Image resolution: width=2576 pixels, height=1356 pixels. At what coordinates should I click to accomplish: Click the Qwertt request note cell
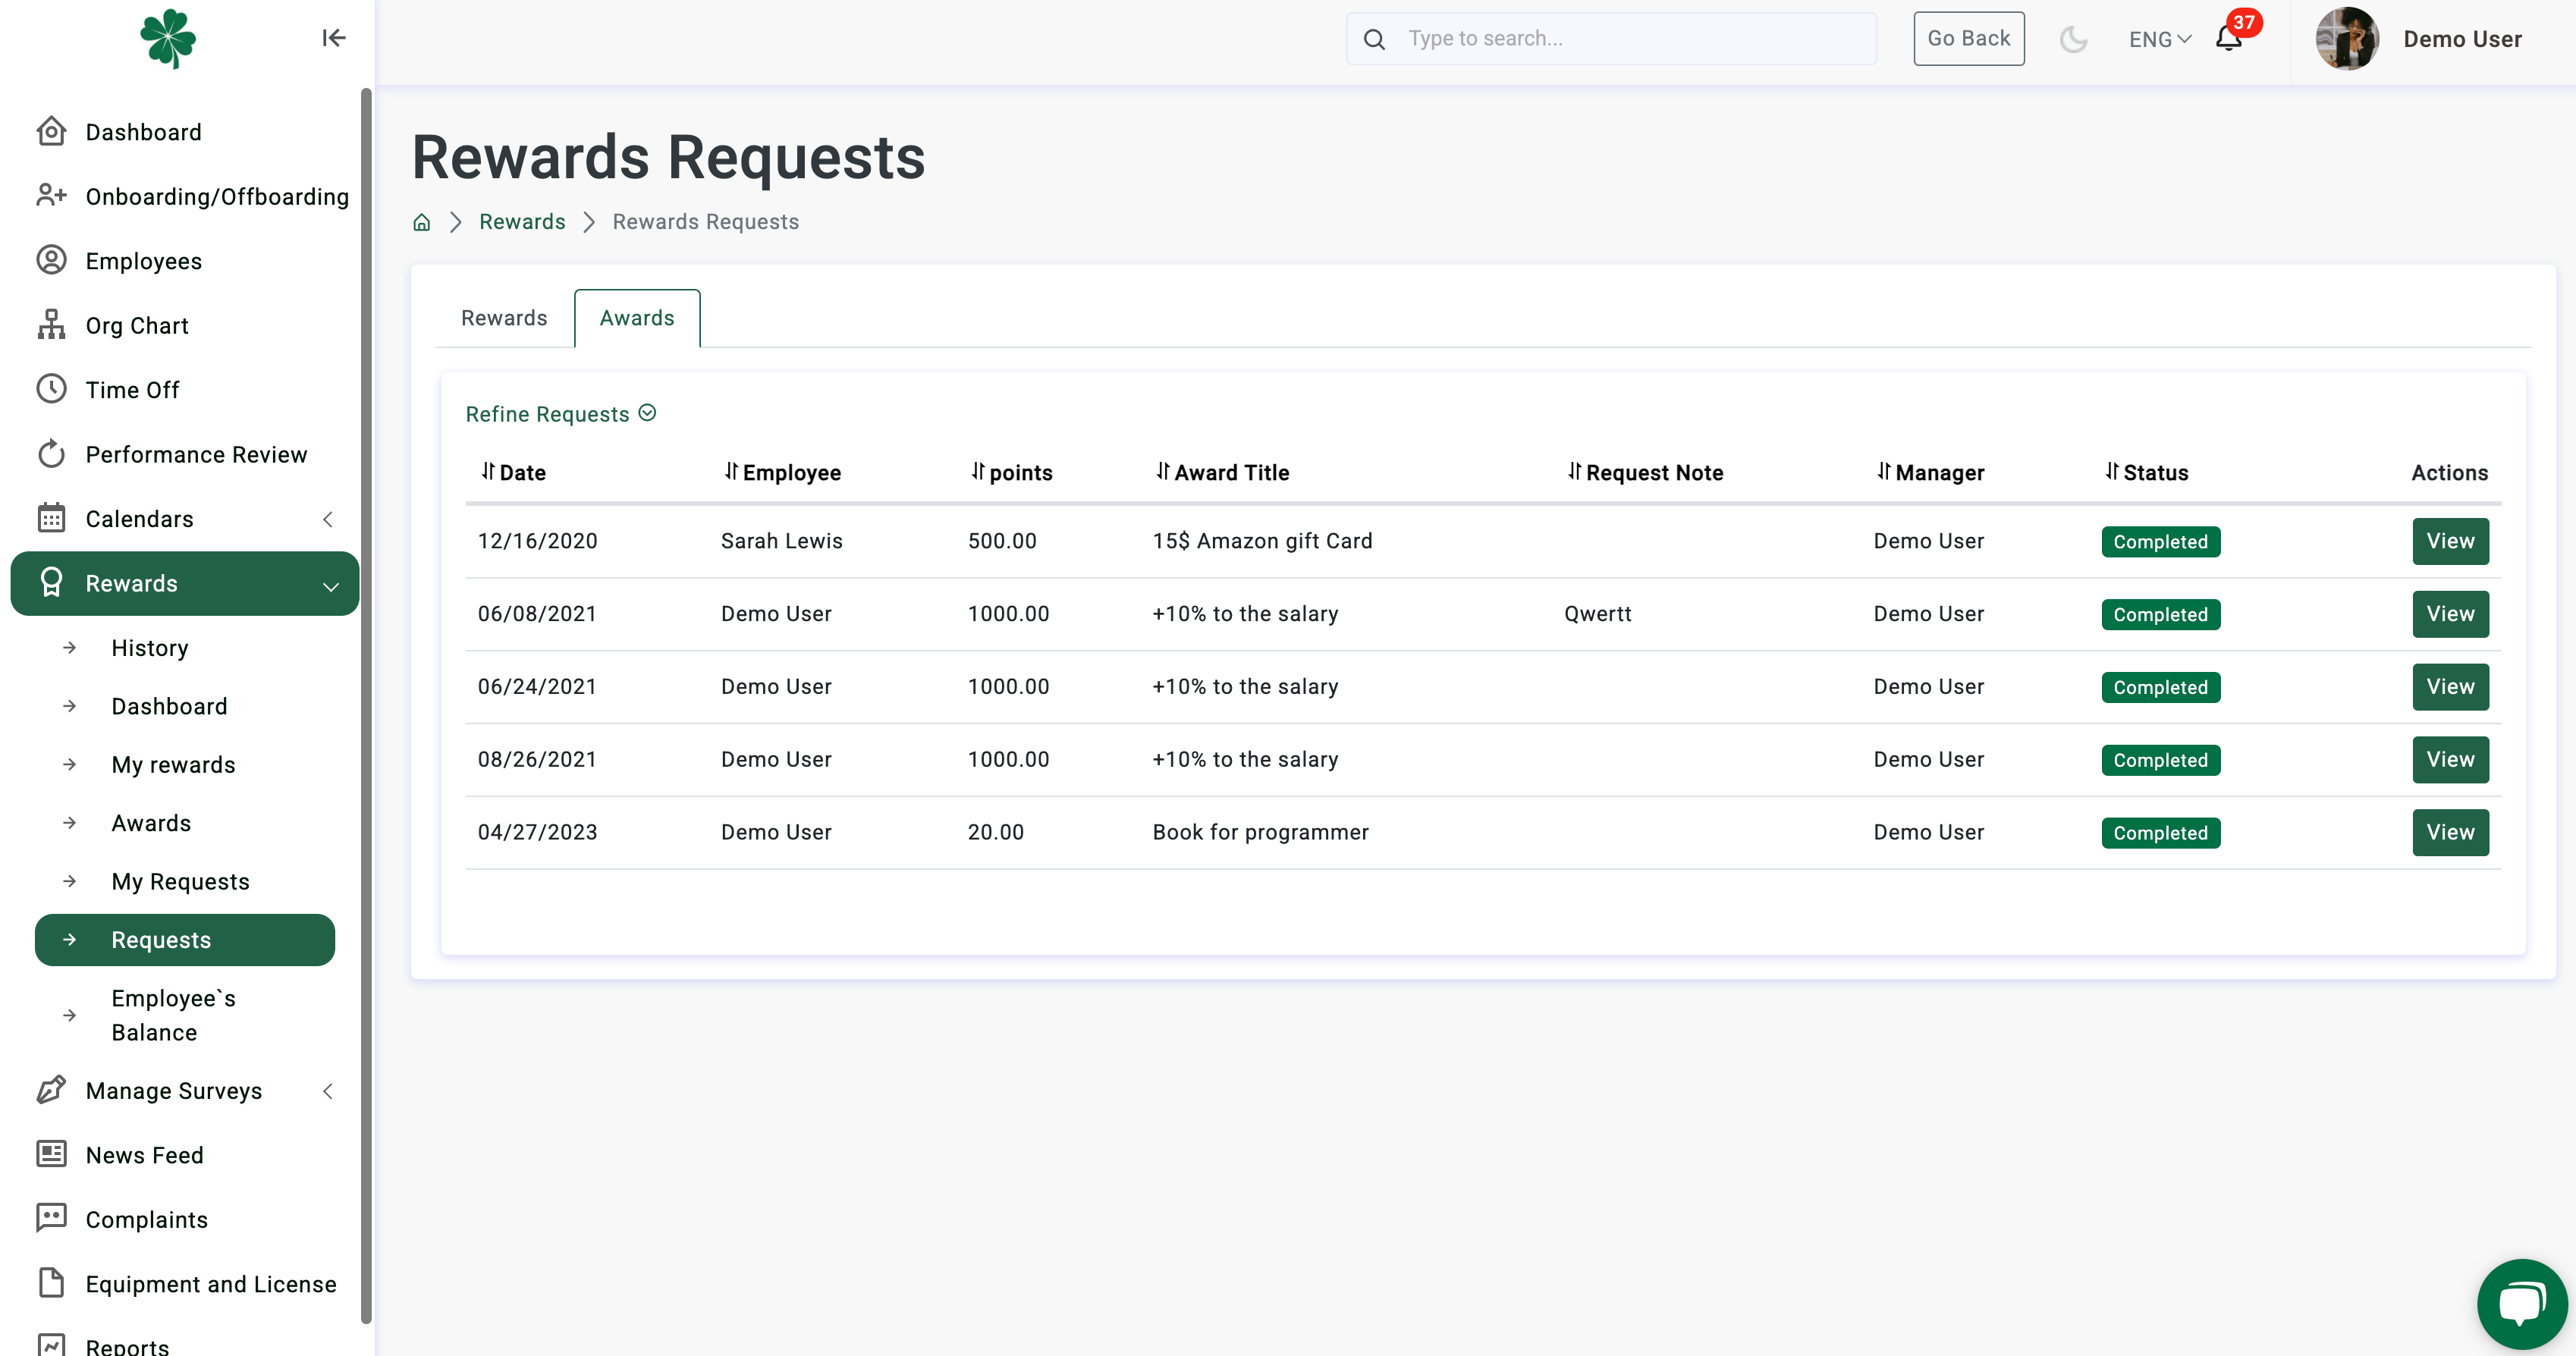1597,614
